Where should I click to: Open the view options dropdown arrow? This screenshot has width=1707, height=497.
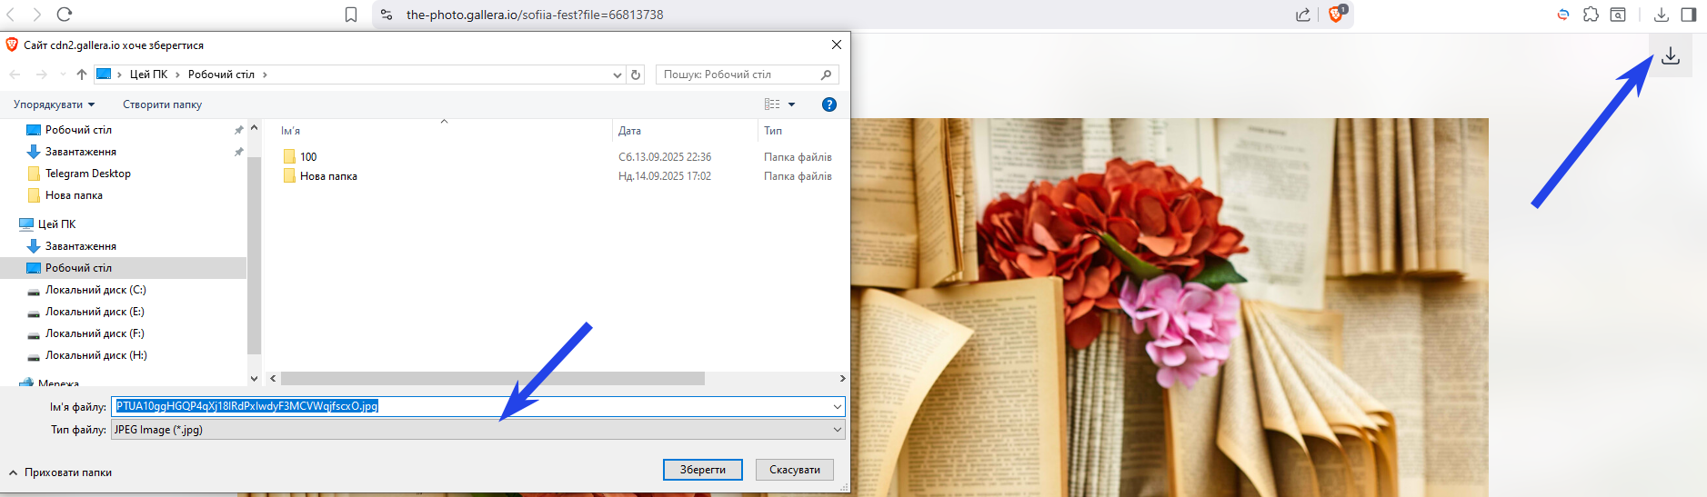791,104
